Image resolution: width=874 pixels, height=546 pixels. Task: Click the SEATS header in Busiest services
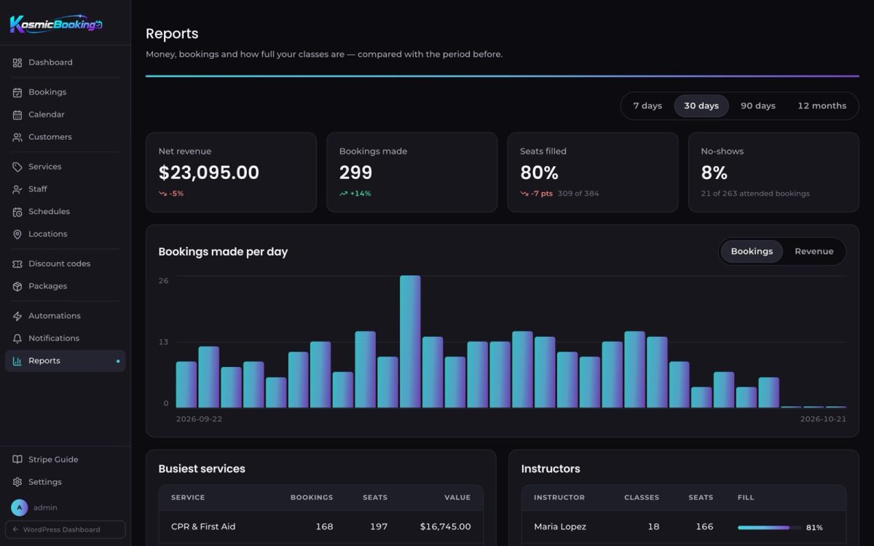point(375,498)
